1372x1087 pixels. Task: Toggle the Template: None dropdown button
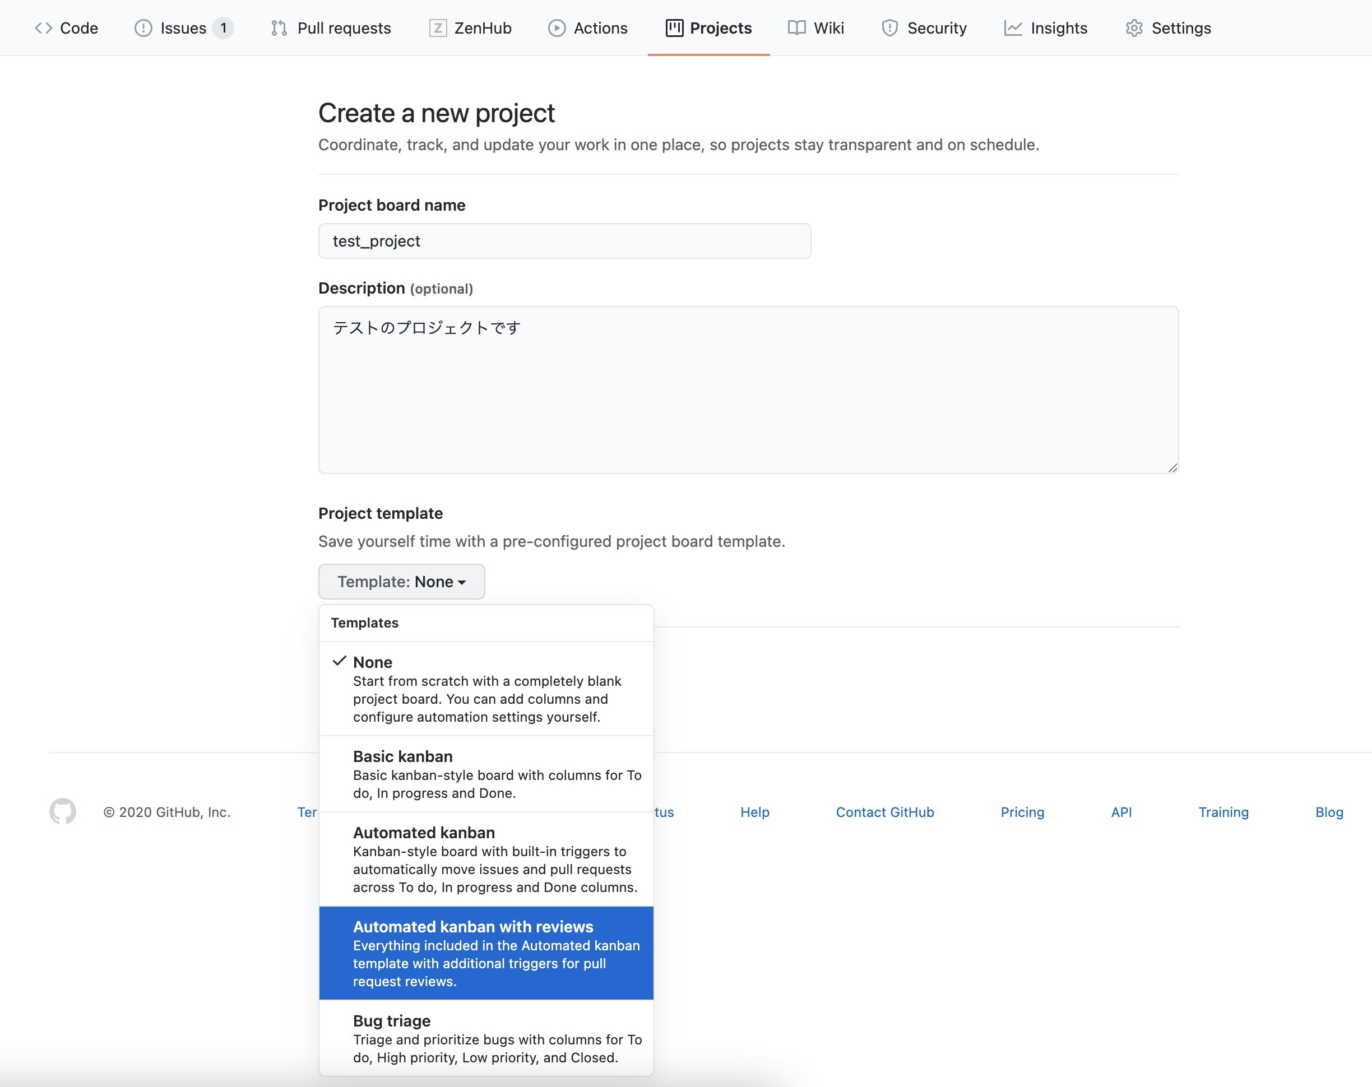(401, 582)
